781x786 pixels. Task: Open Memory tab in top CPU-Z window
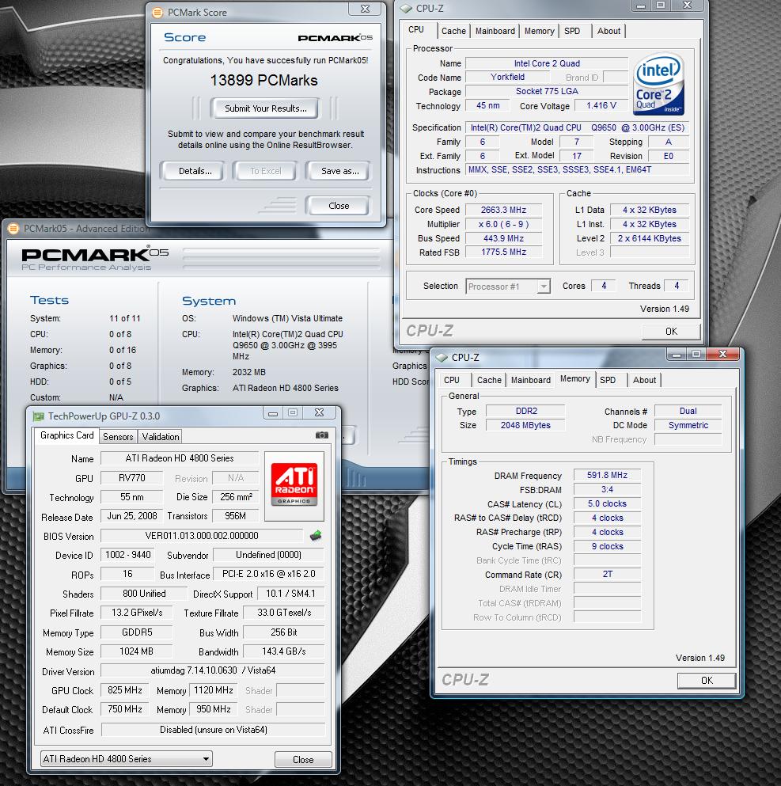pos(539,31)
